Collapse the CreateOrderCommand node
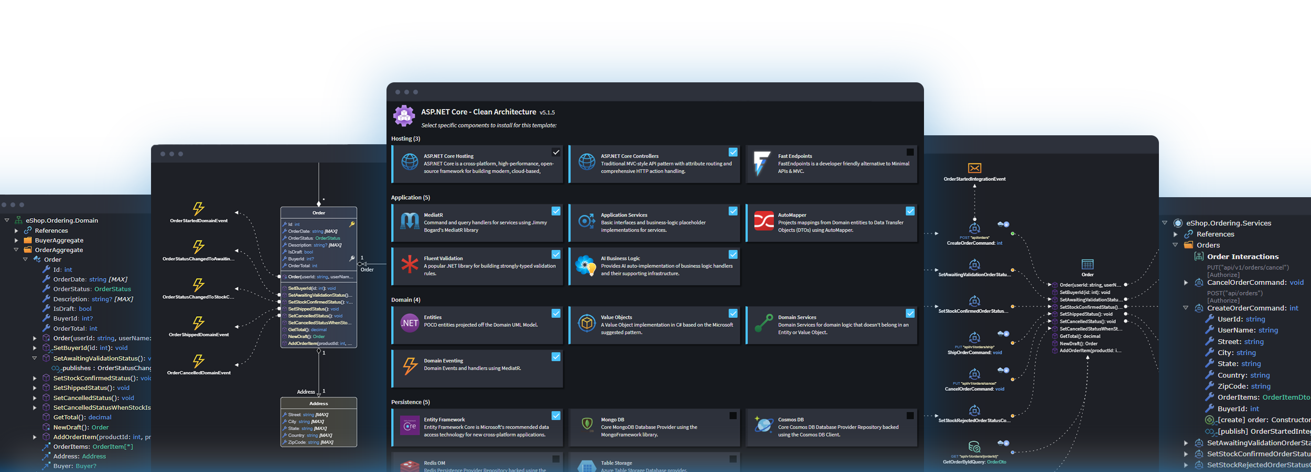Screen dimensions: 1311x472 coord(1186,308)
